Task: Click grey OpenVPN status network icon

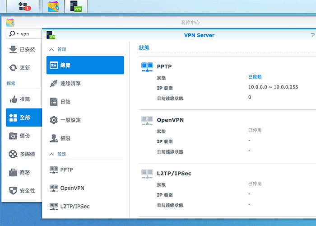Action: pos(147,121)
